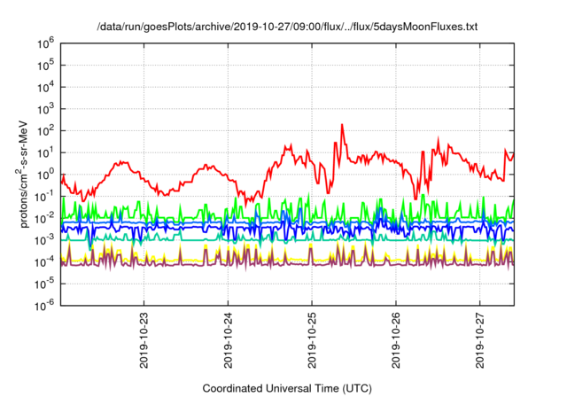This screenshot has height=397, width=567.
Task: Click the 10^2 y-axis tick label
Action: tap(45, 131)
